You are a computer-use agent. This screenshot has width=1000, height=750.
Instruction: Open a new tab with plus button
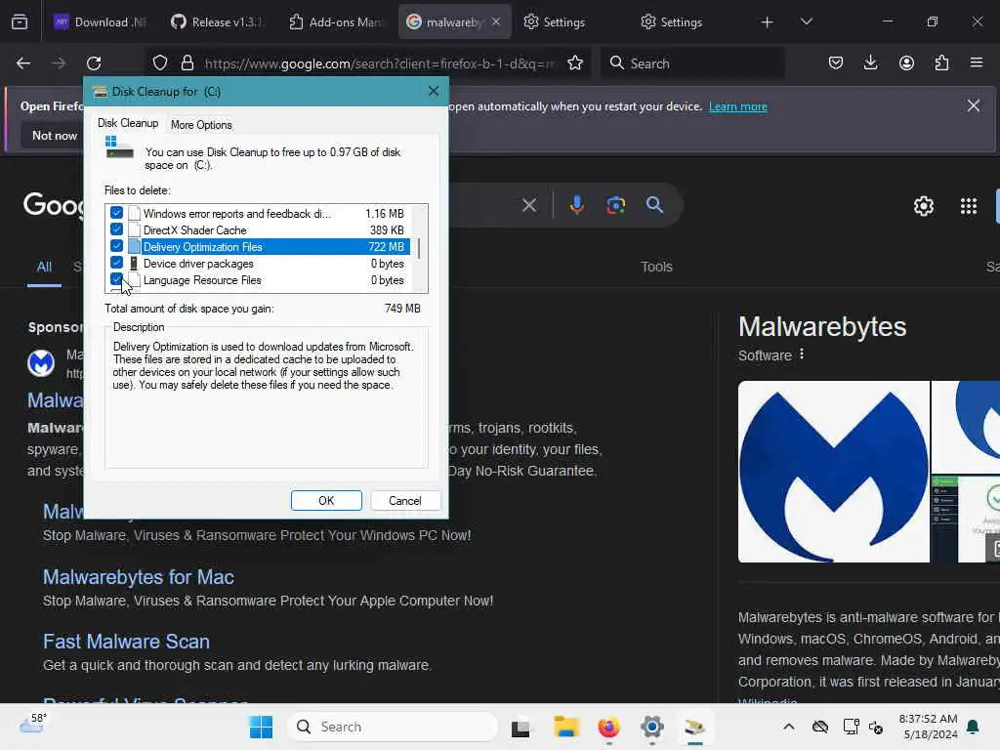(x=768, y=22)
